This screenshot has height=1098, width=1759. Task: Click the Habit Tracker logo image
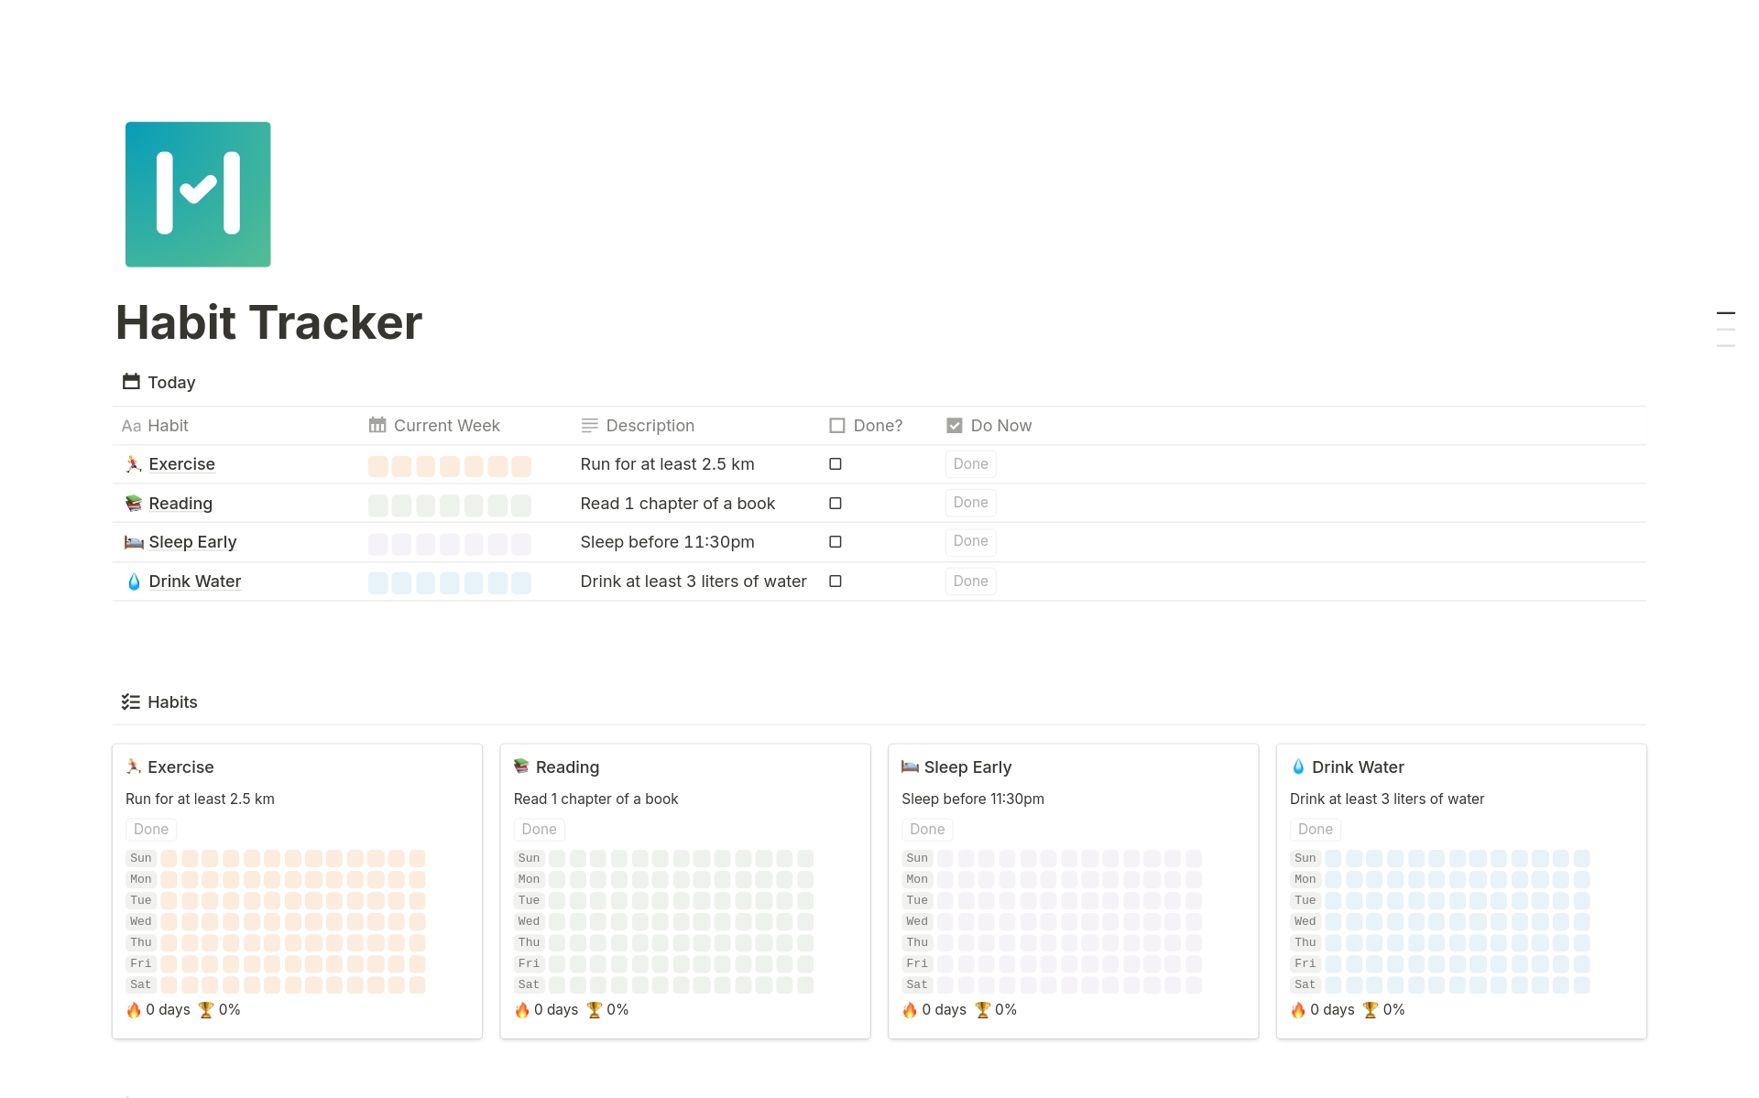pos(198,194)
